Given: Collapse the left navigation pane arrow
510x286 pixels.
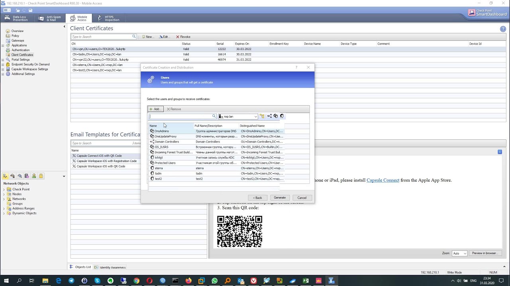Looking at the screenshot, I should tap(64, 27).
